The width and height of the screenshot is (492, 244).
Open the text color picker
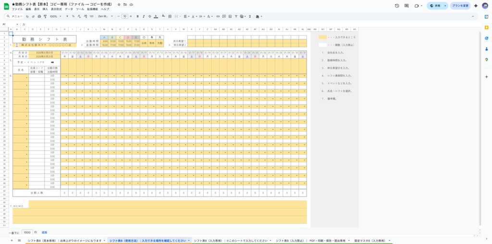tap(155, 16)
